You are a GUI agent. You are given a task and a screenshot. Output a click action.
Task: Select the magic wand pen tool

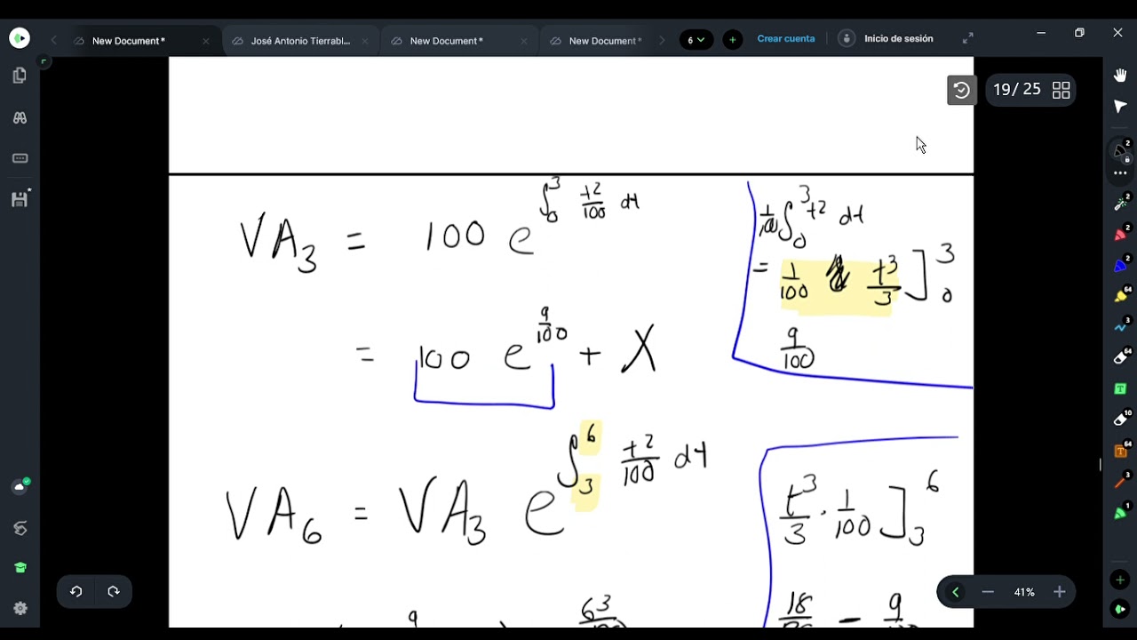click(x=1121, y=204)
